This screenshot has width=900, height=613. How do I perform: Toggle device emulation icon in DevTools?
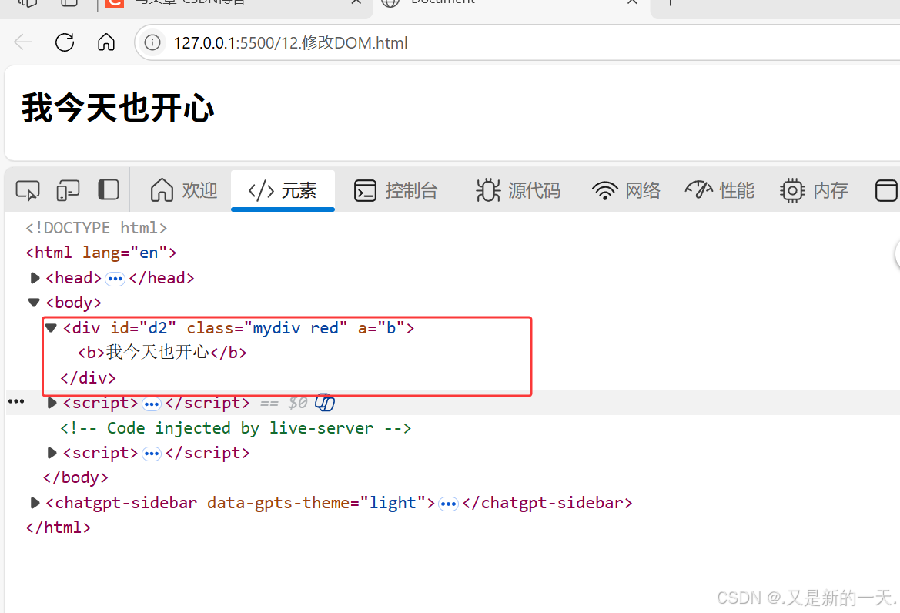(x=68, y=190)
